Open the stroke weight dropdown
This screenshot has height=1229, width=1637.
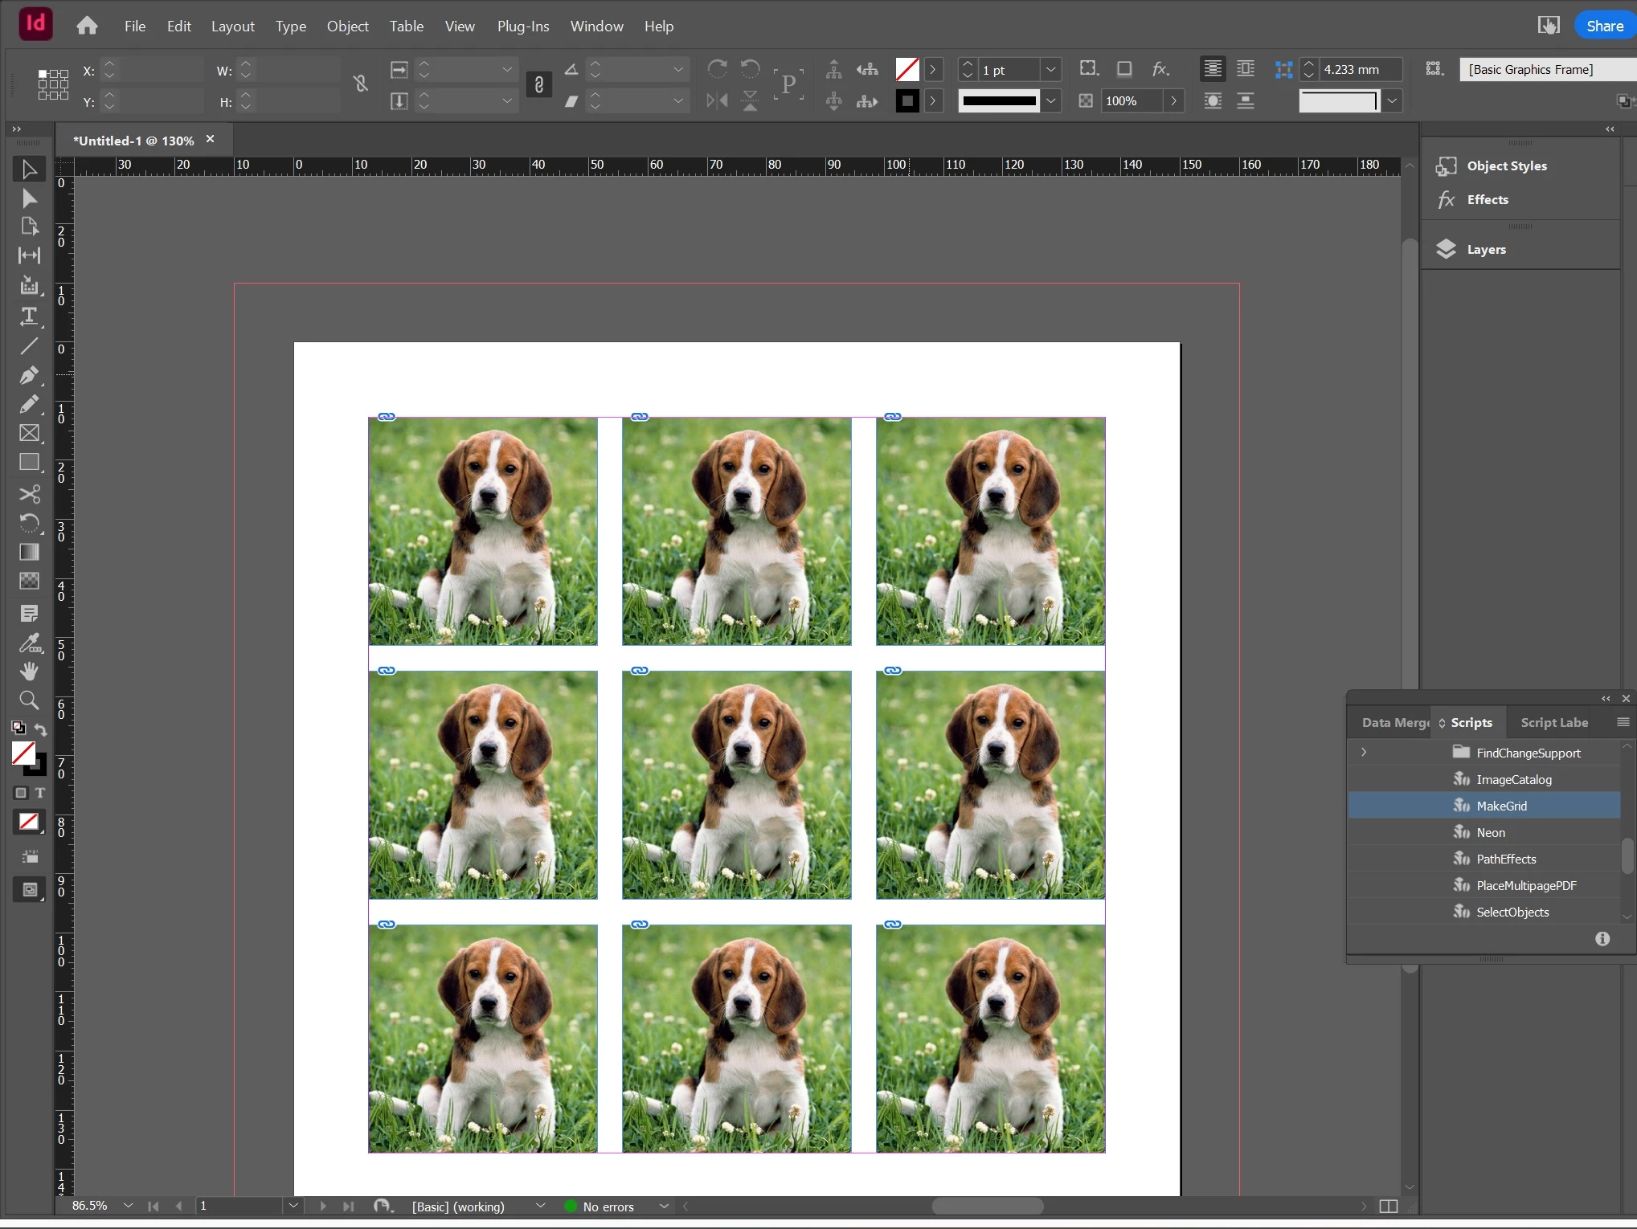point(1050,70)
